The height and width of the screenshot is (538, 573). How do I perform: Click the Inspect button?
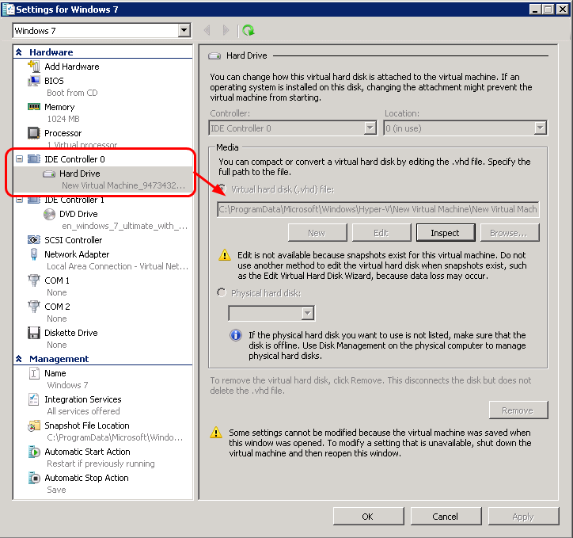(445, 233)
